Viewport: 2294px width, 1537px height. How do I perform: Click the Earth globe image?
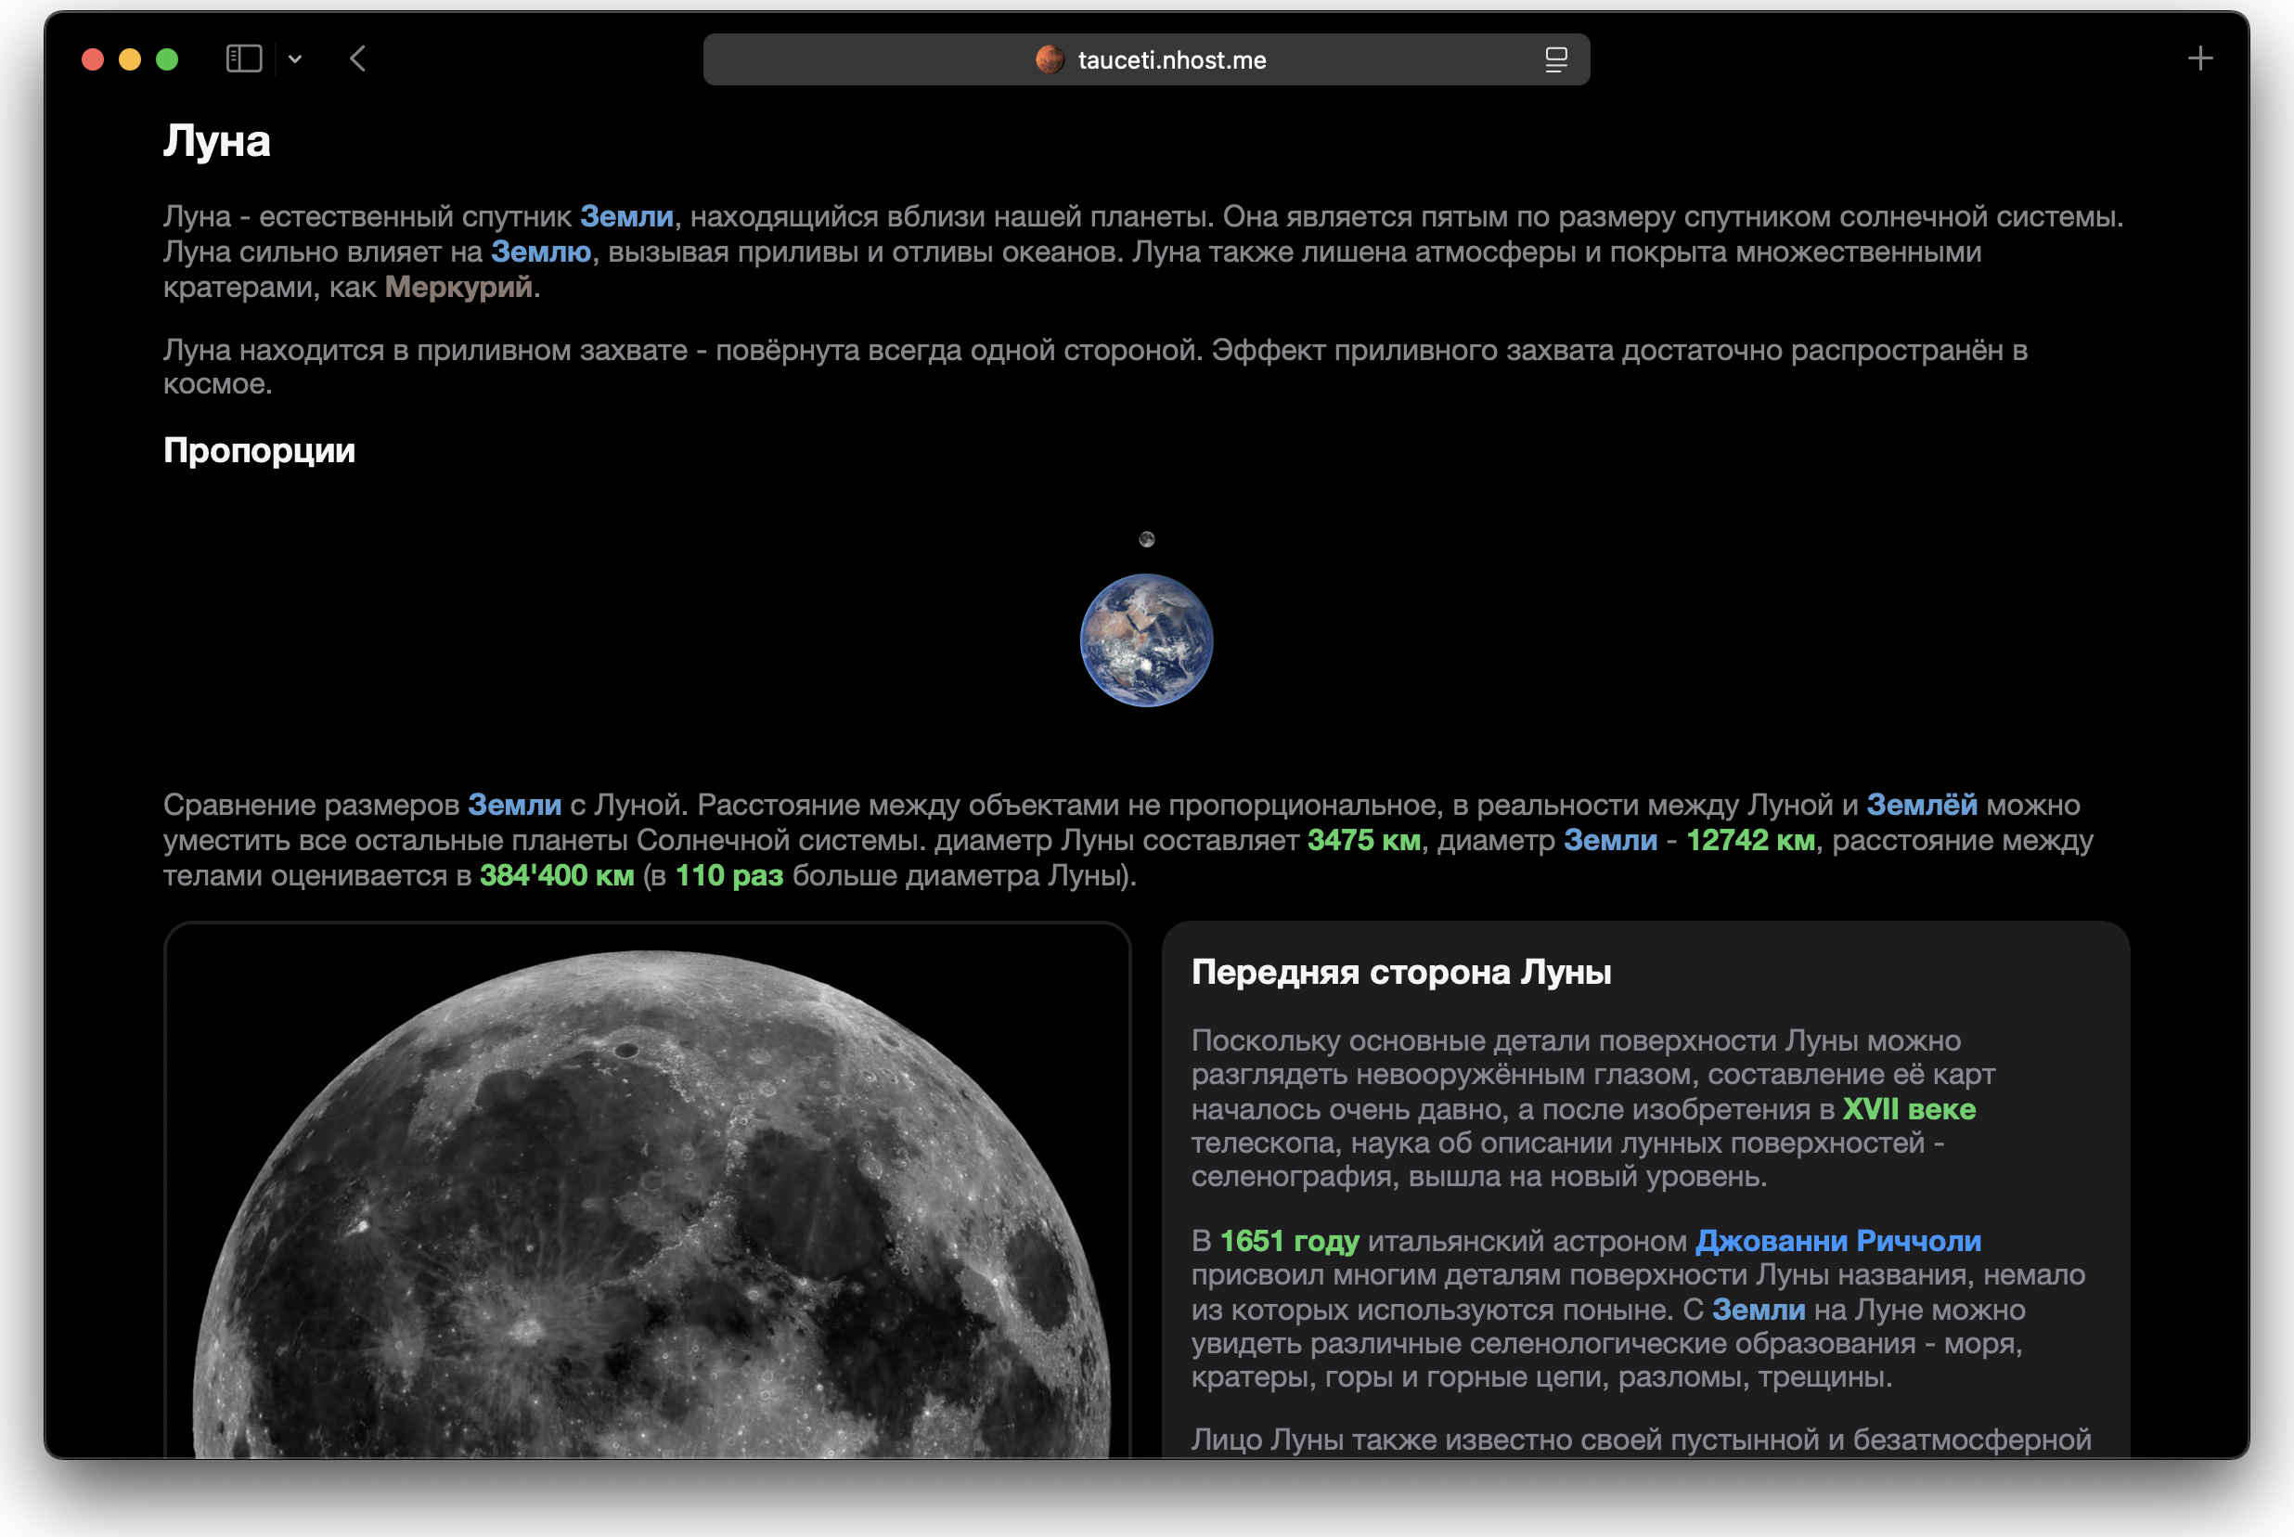click(1146, 640)
